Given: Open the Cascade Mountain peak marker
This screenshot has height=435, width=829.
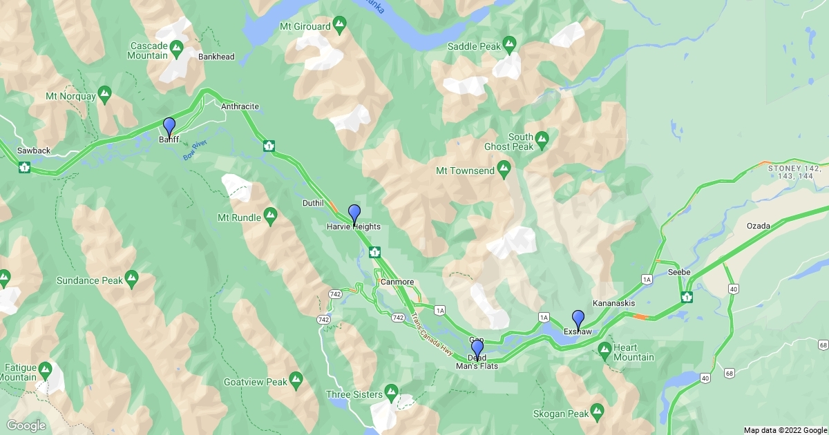Looking at the screenshot, I should [176, 50].
